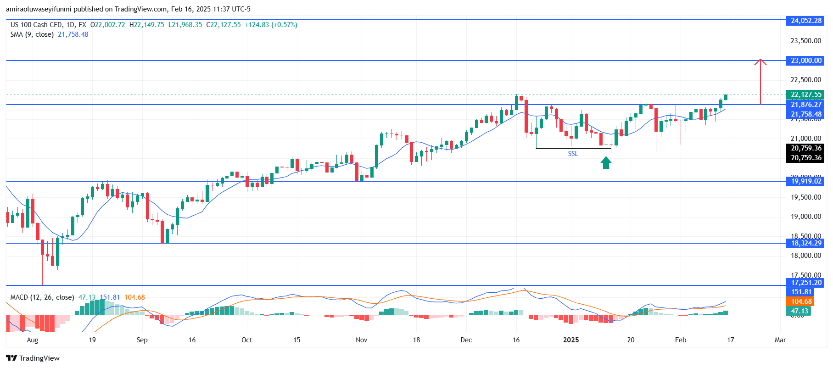Viewport: 833px width, 368px height.
Task: Click the MACD (12, 26, close) indicator legend
Action: click(42, 297)
